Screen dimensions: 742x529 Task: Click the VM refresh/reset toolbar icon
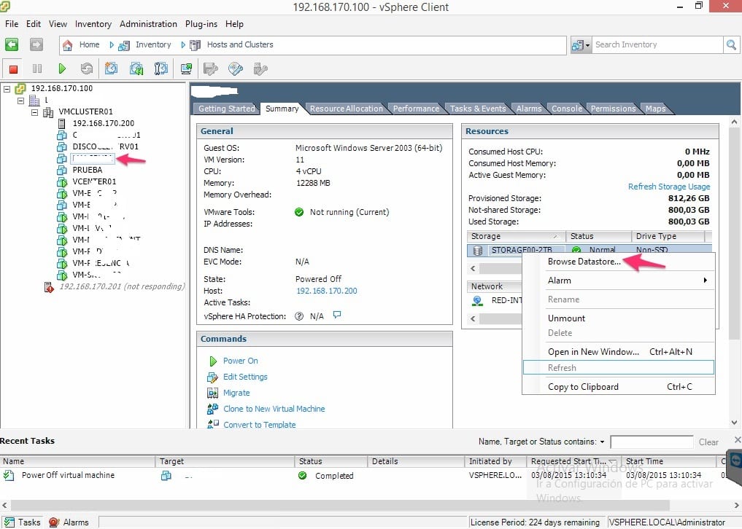pyautogui.click(x=86, y=68)
